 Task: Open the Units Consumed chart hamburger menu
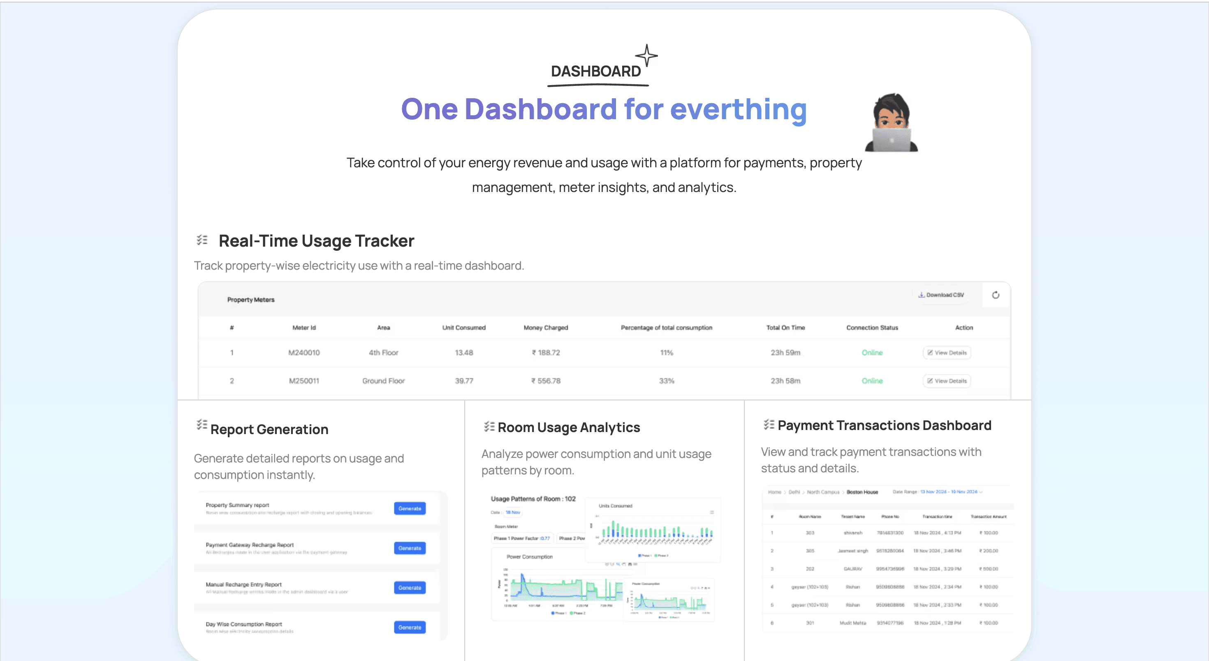tap(711, 512)
